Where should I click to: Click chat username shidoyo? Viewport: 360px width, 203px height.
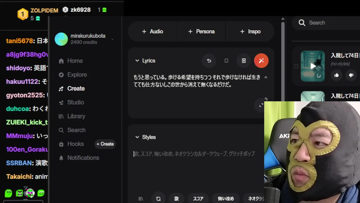click(18, 68)
